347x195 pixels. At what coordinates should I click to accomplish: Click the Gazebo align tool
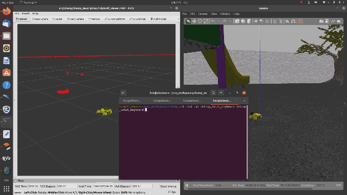287,21
